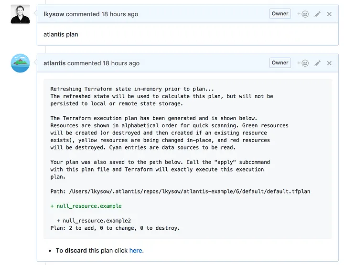Image resolution: width=344 pixels, height=265 pixels.
Task: Click the default.tfplan path line
Action: click(x=180, y=192)
